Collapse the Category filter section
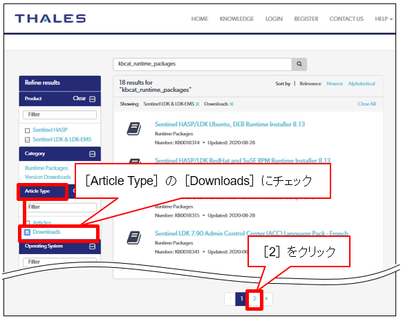401x319 pixels. 93,154
